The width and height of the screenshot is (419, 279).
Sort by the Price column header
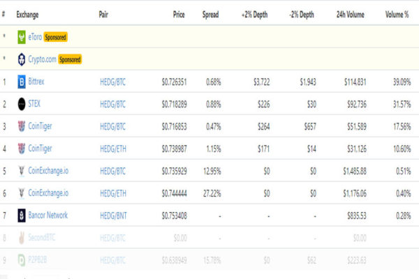tap(179, 15)
